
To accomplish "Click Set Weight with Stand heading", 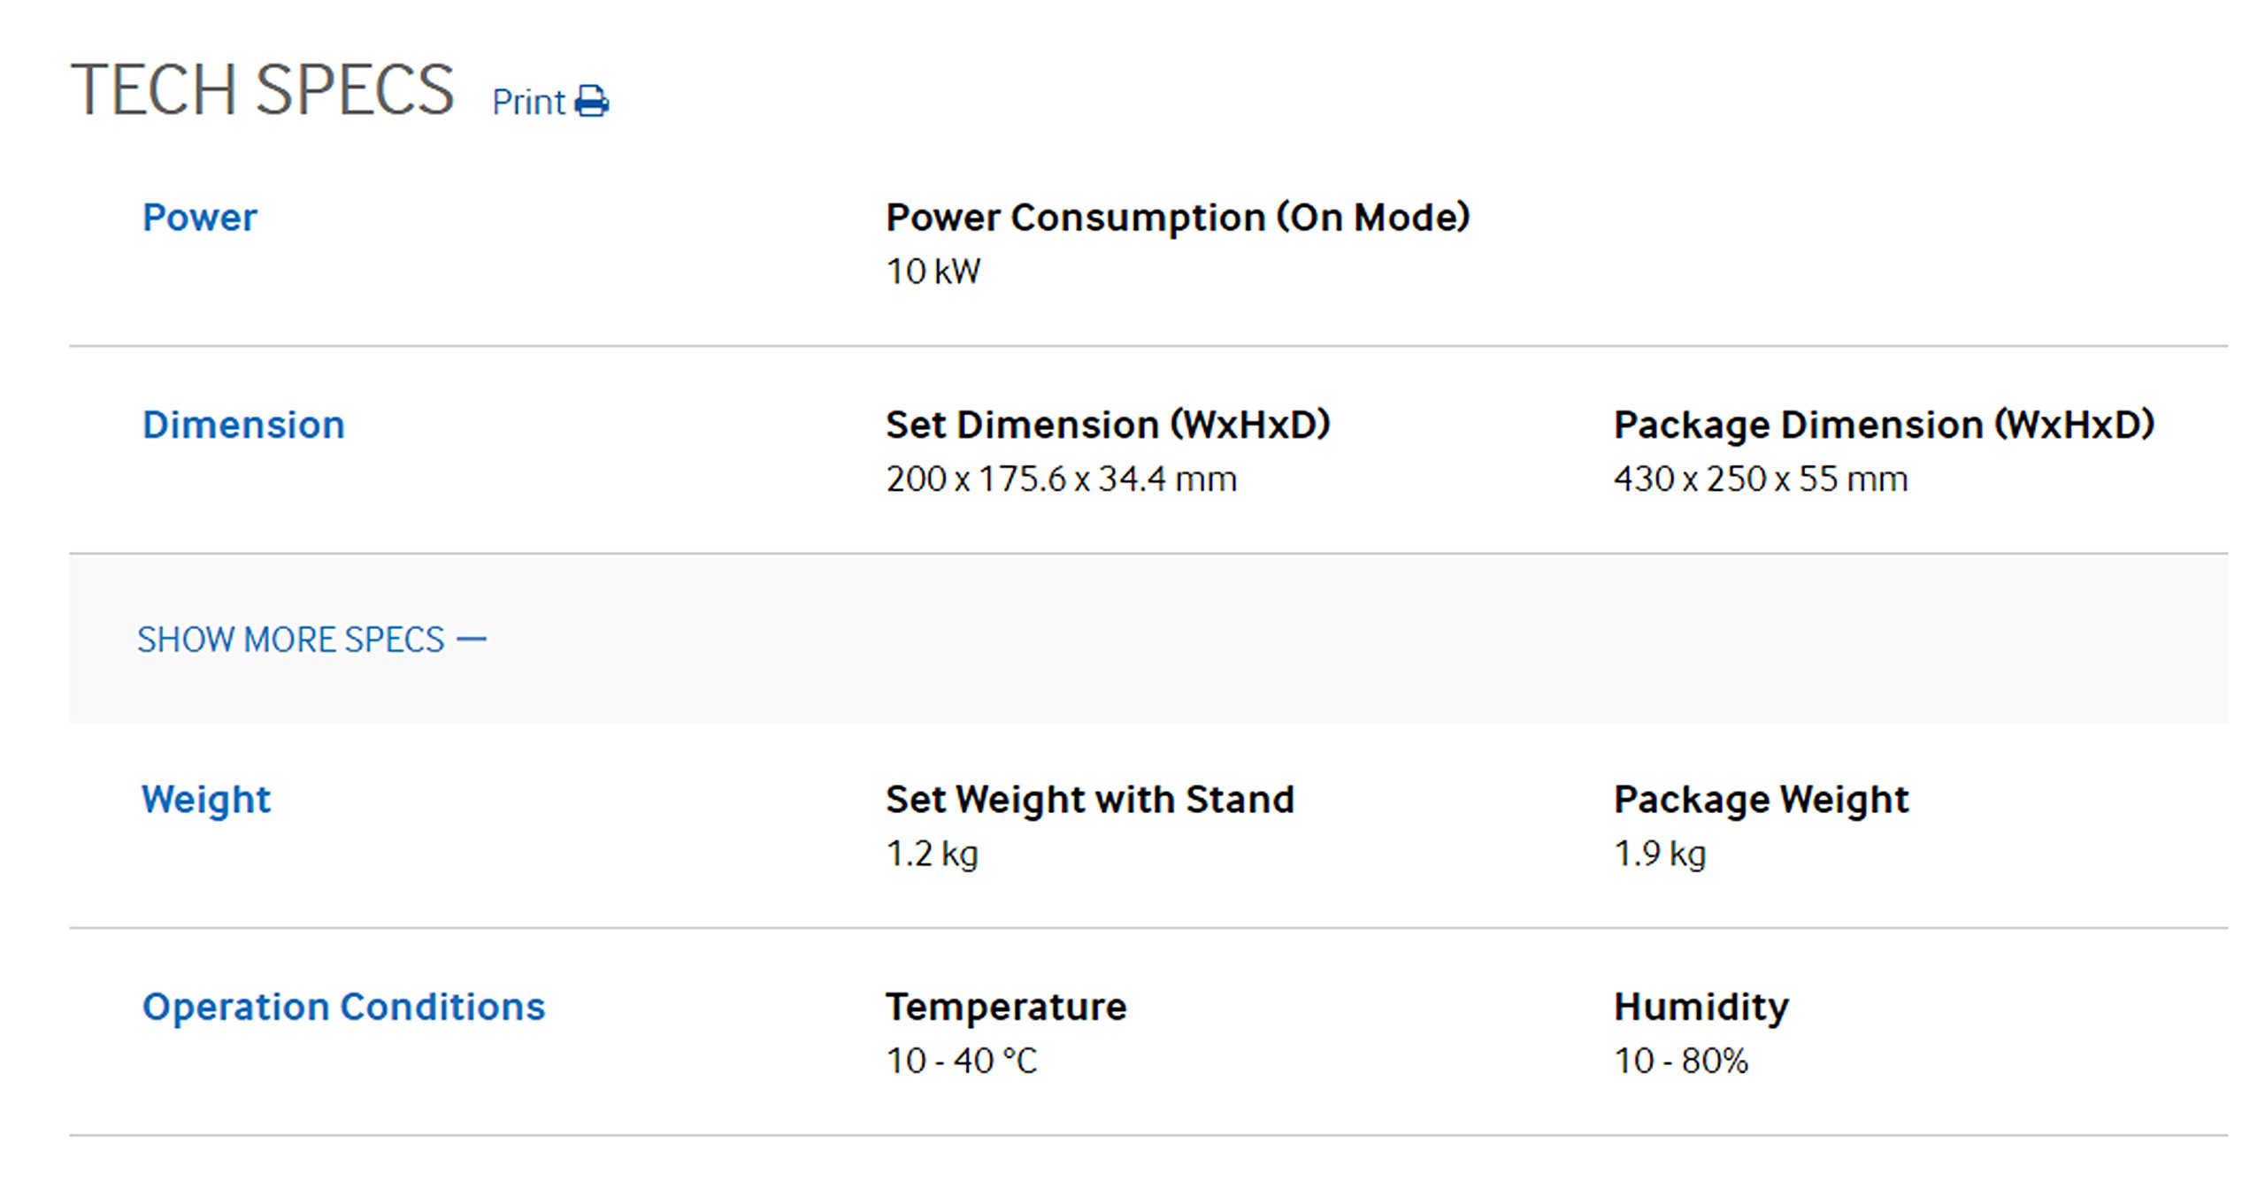I will (x=1090, y=800).
